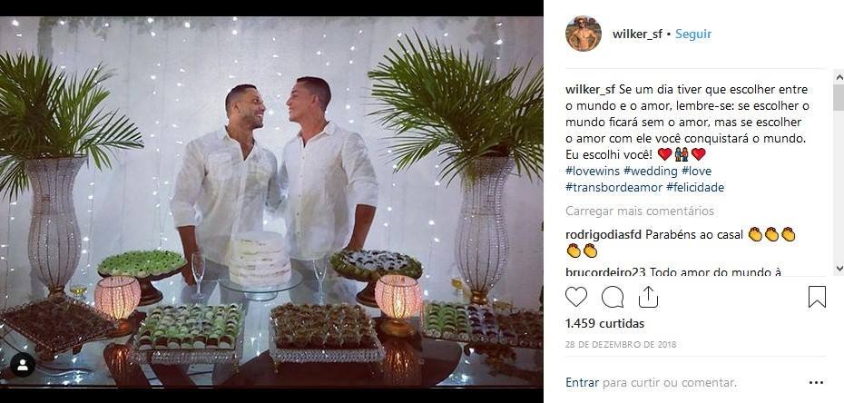Open the #transbordeamor hashtag

613,187
